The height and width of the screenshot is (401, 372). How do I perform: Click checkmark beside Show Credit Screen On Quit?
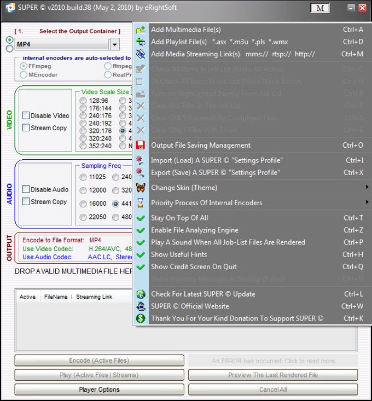[141, 267]
